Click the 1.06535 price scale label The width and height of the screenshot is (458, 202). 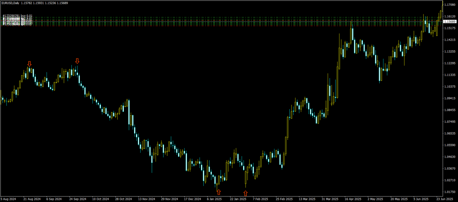click(x=450, y=133)
